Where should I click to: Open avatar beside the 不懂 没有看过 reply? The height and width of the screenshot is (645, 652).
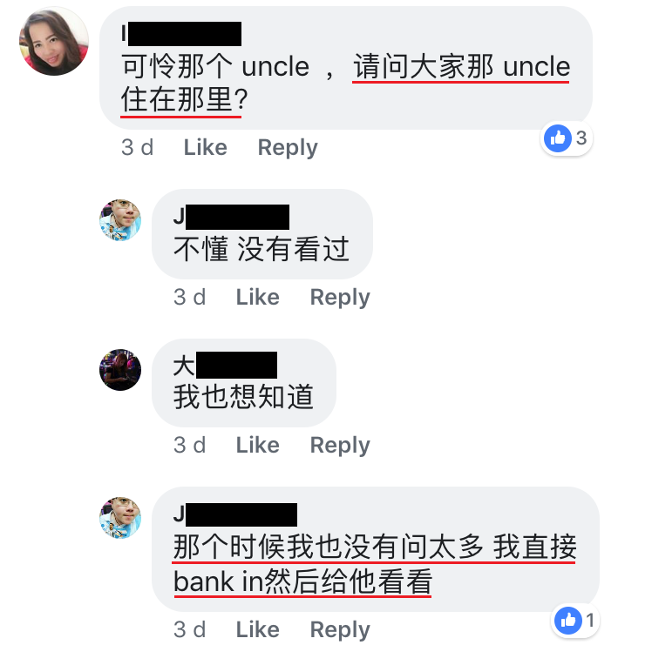(120, 220)
